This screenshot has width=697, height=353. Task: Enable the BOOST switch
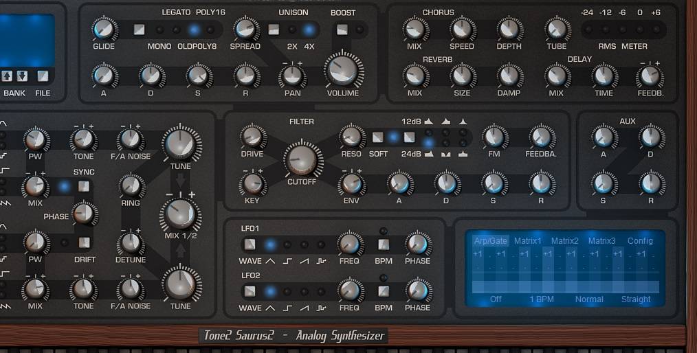[x=342, y=30]
